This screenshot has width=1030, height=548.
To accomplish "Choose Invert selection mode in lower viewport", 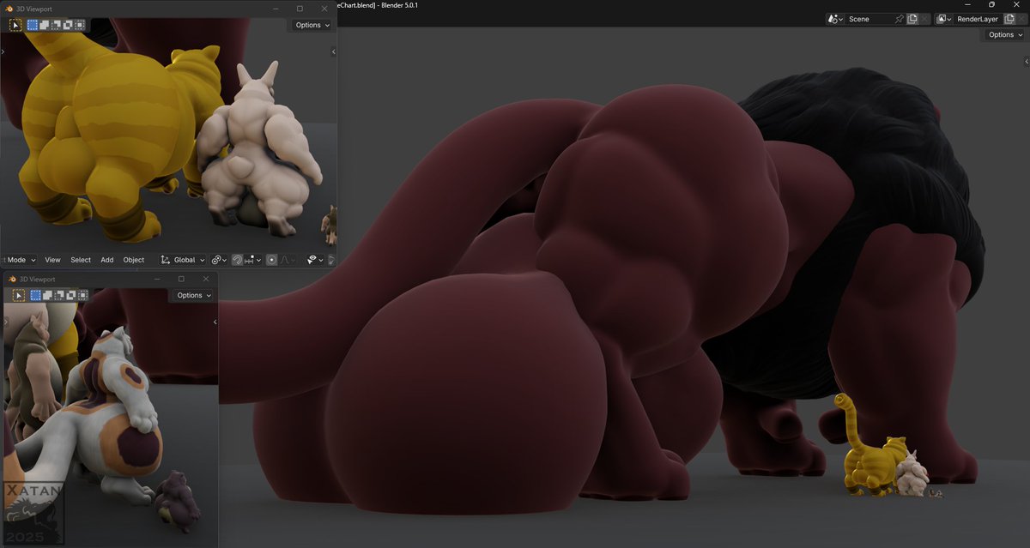I will [x=70, y=295].
